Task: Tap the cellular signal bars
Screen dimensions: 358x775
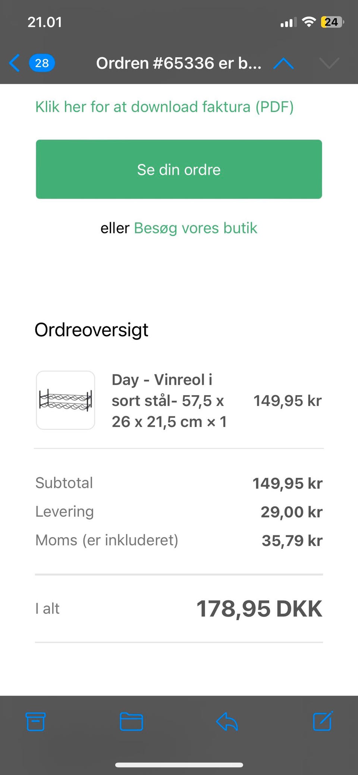Action: pyautogui.click(x=288, y=23)
